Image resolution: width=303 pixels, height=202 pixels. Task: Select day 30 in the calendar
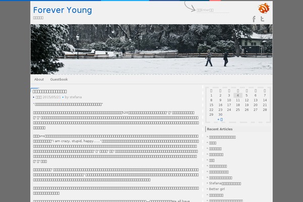coord(220,115)
